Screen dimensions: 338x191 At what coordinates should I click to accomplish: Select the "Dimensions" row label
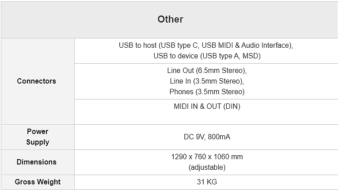pos(37,162)
